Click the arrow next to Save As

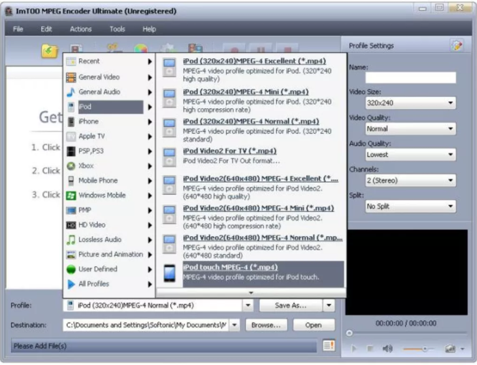coord(329,305)
